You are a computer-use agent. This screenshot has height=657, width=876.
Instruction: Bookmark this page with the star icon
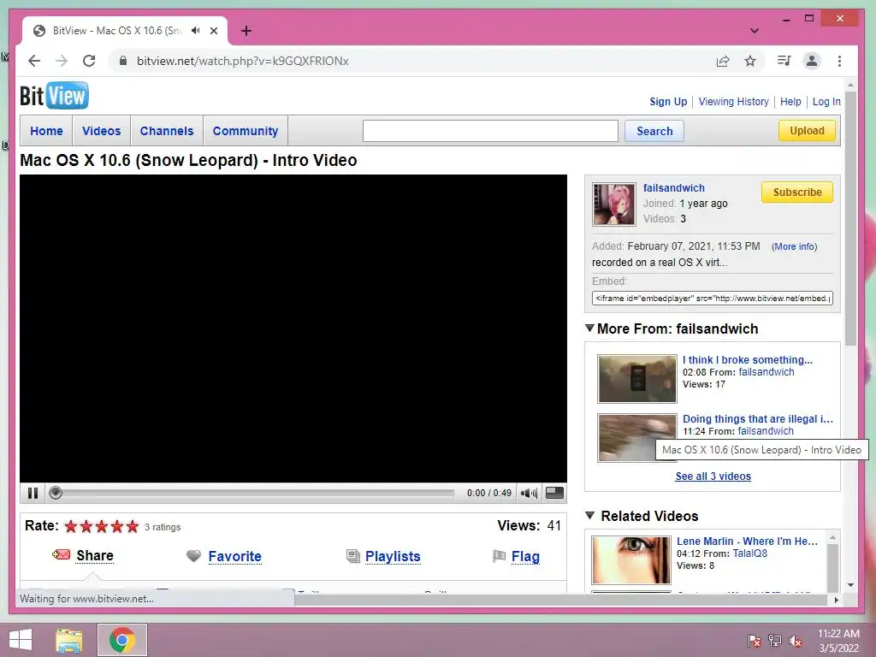coord(749,61)
